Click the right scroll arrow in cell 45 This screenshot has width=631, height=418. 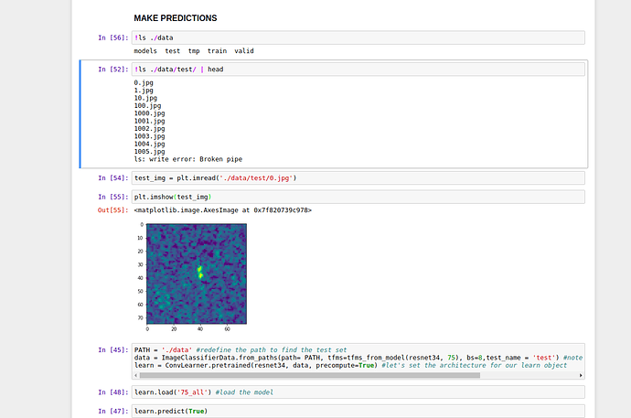[x=581, y=375]
